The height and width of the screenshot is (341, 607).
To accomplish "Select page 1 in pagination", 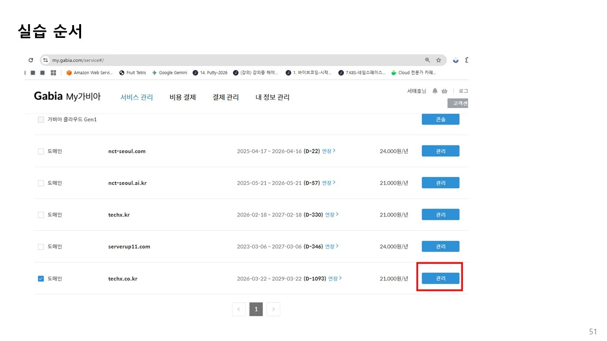I will (256, 309).
